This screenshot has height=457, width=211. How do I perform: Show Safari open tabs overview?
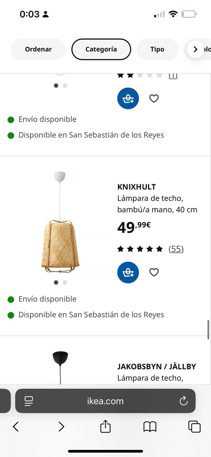tap(194, 427)
